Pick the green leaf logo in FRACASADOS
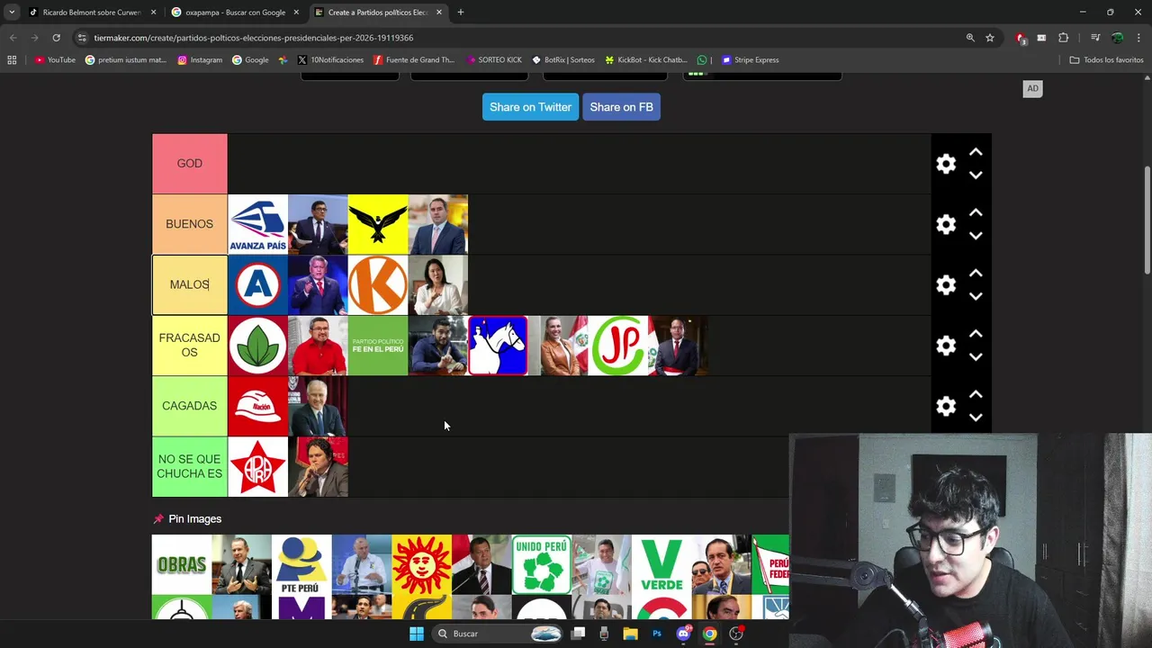 (258, 346)
